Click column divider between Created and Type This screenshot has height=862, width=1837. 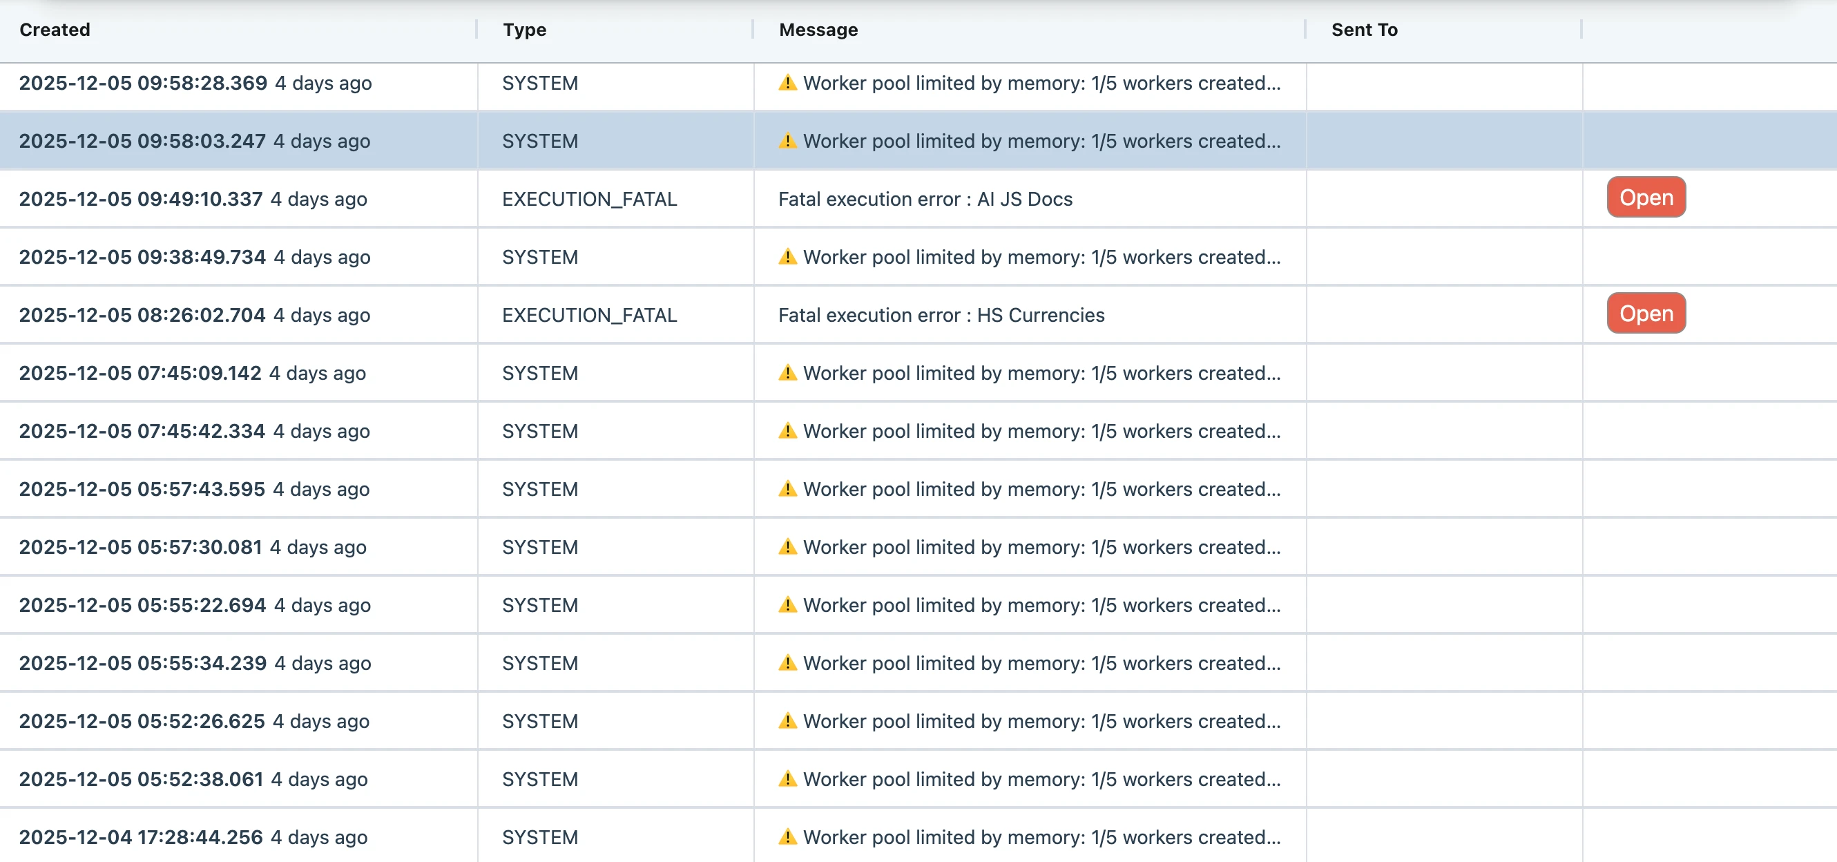coord(477,30)
